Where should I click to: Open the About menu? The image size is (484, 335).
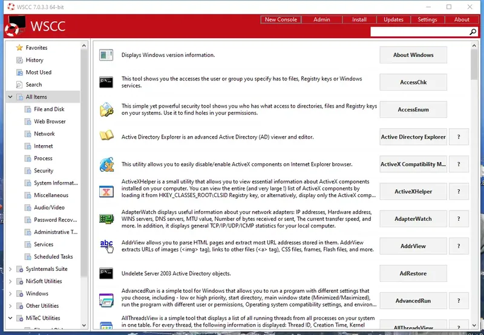(462, 19)
